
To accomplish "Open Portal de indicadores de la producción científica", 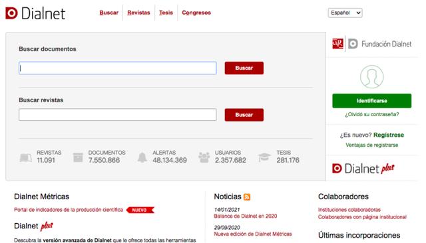I will coord(69,210).
